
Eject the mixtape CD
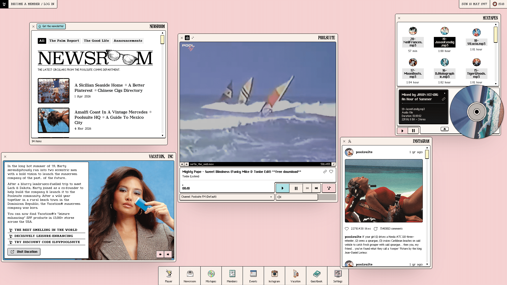coord(445,129)
